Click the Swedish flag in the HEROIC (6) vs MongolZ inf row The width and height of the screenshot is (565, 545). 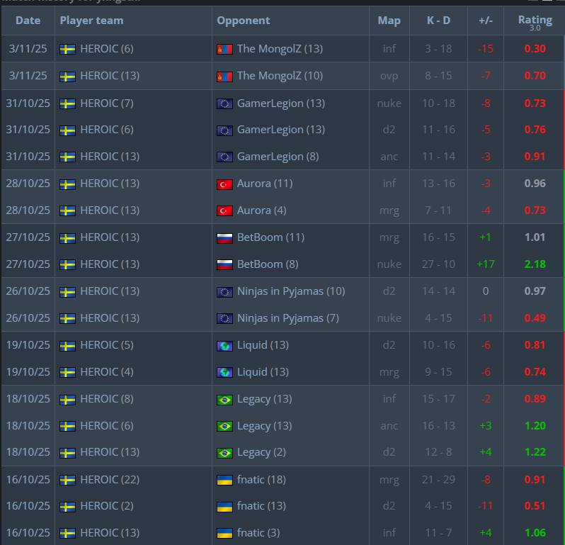[67, 49]
